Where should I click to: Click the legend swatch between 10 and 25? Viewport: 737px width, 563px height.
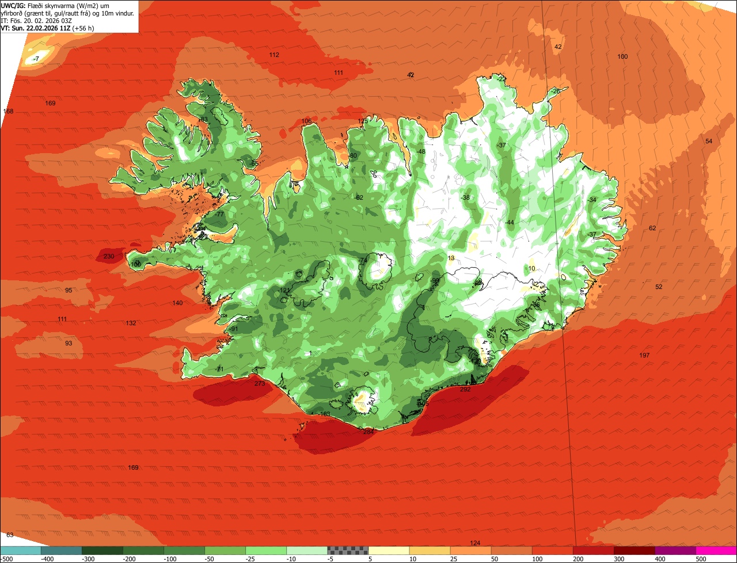coord(429,550)
